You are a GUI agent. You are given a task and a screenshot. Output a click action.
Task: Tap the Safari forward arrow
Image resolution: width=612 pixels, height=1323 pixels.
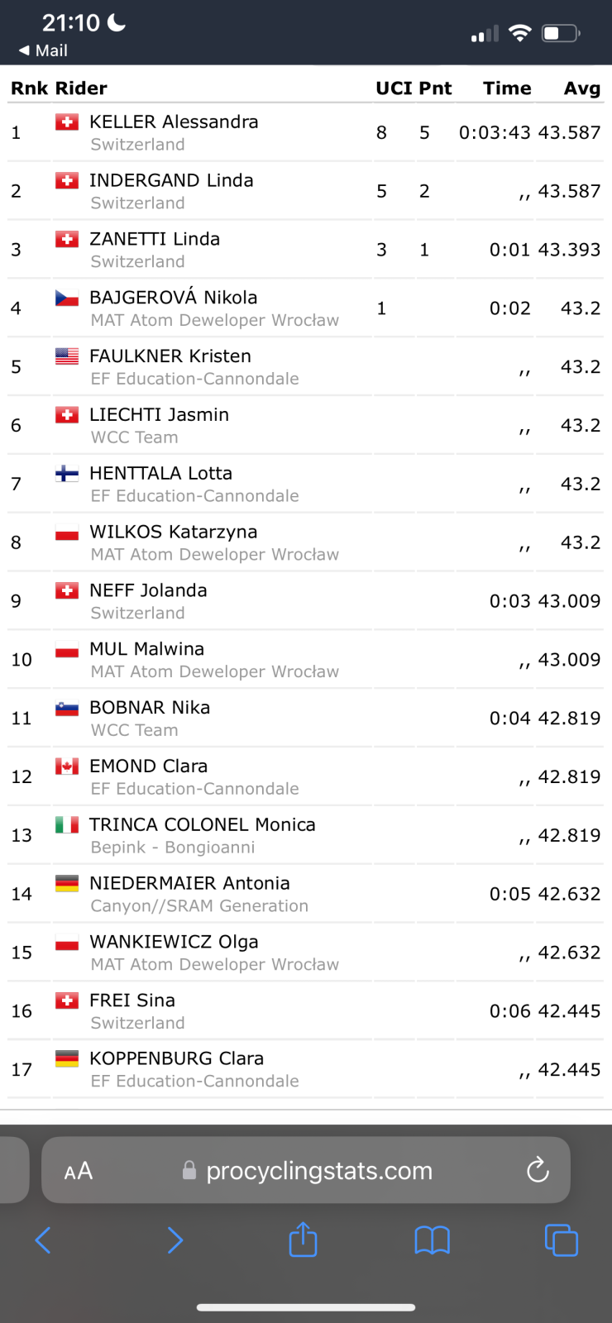point(175,1239)
